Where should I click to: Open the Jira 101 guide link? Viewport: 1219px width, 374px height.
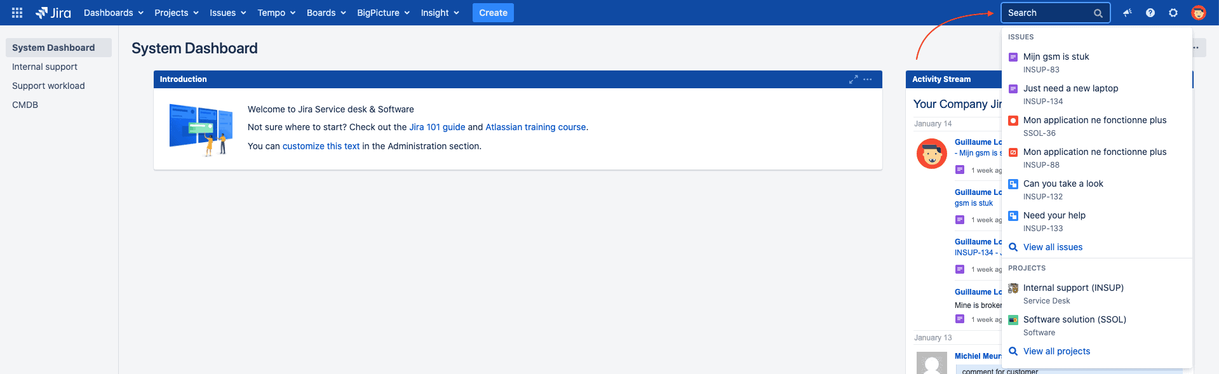[x=437, y=127]
